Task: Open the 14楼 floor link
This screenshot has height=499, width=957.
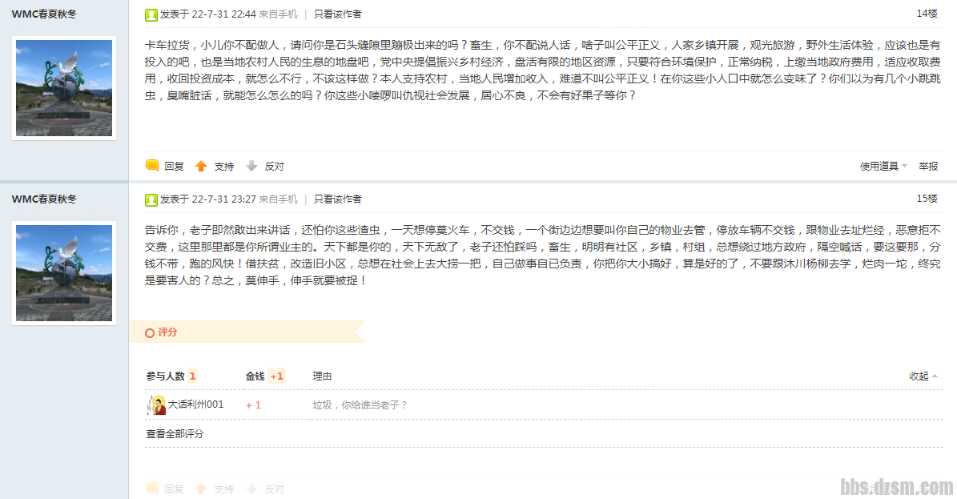Action: [927, 14]
